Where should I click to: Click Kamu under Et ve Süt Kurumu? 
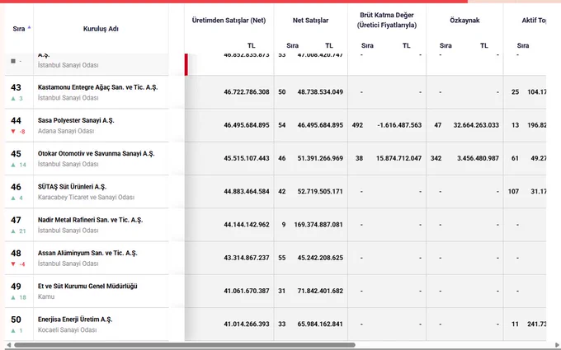pos(46,296)
